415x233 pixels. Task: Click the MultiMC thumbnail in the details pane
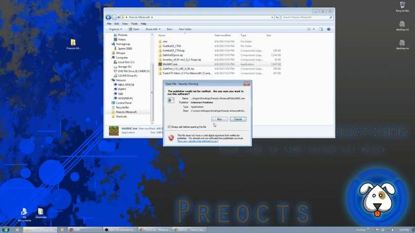(114, 131)
